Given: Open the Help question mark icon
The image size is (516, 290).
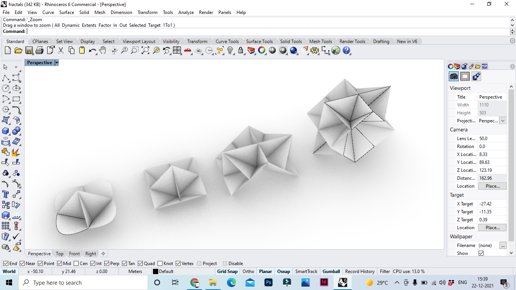Looking at the screenshot, I should 346,50.
